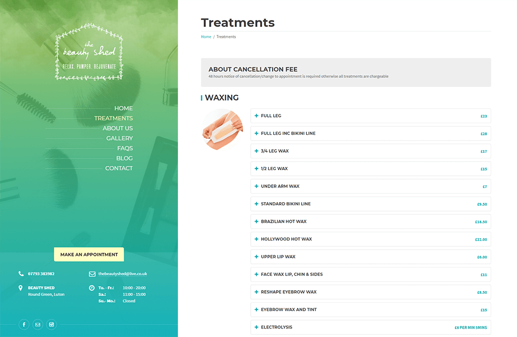
Task: Select Contact in the sidebar navigation
Action: [119, 168]
